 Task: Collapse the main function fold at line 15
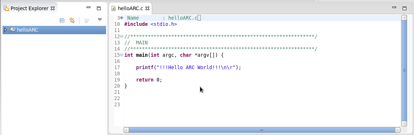(x=122, y=55)
